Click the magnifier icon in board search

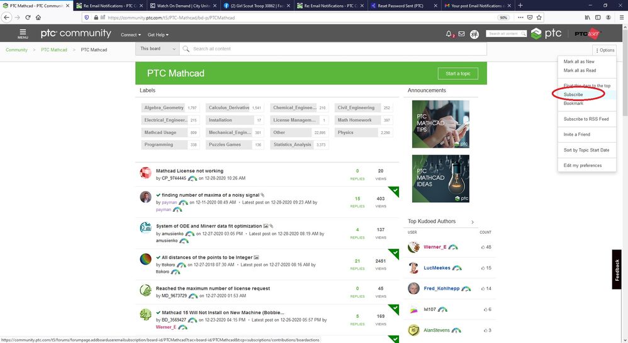coord(186,49)
